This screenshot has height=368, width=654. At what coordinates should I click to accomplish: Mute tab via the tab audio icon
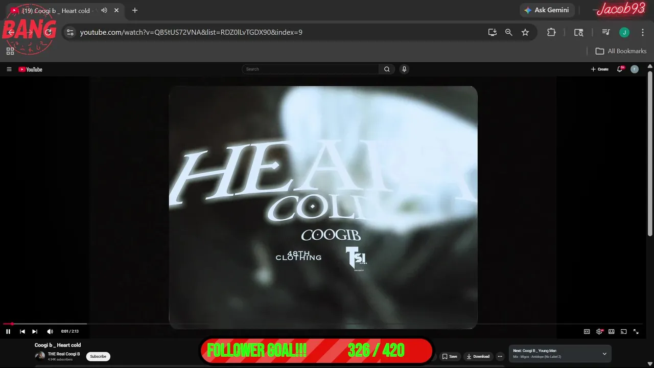click(x=104, y=10)
